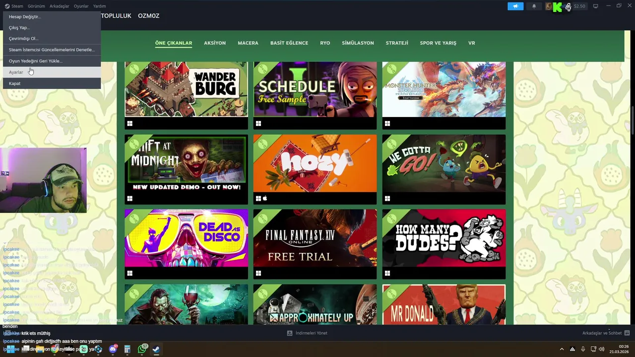Image resolution: width=635 pixels, height=357 pixels.
Task: Open the Yardım menu
Action: (99, 6)
